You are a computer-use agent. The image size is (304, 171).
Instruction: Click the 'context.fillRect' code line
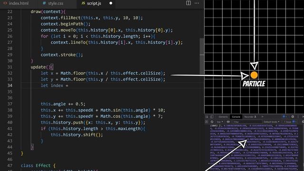(92, 18)
